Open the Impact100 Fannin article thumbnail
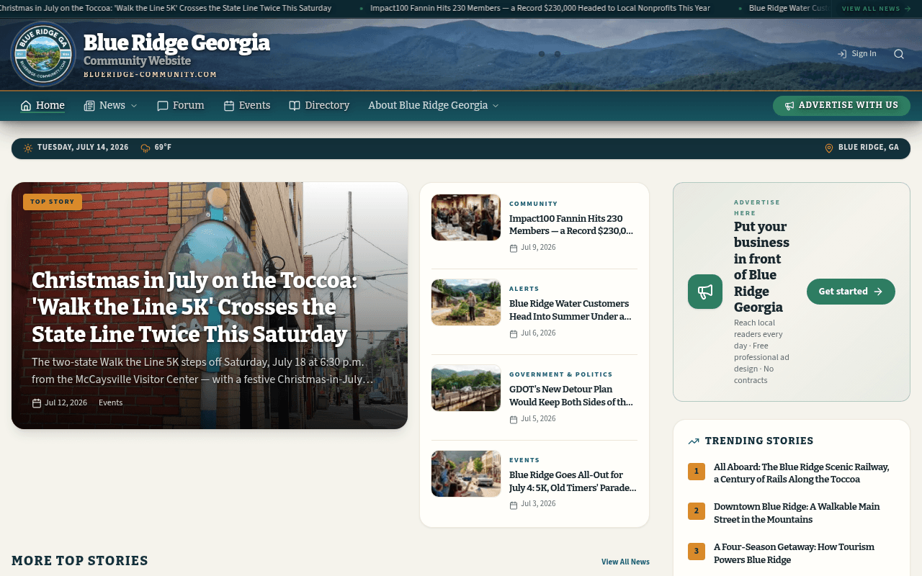Screen dimensions: 922x576 (466, 217)
